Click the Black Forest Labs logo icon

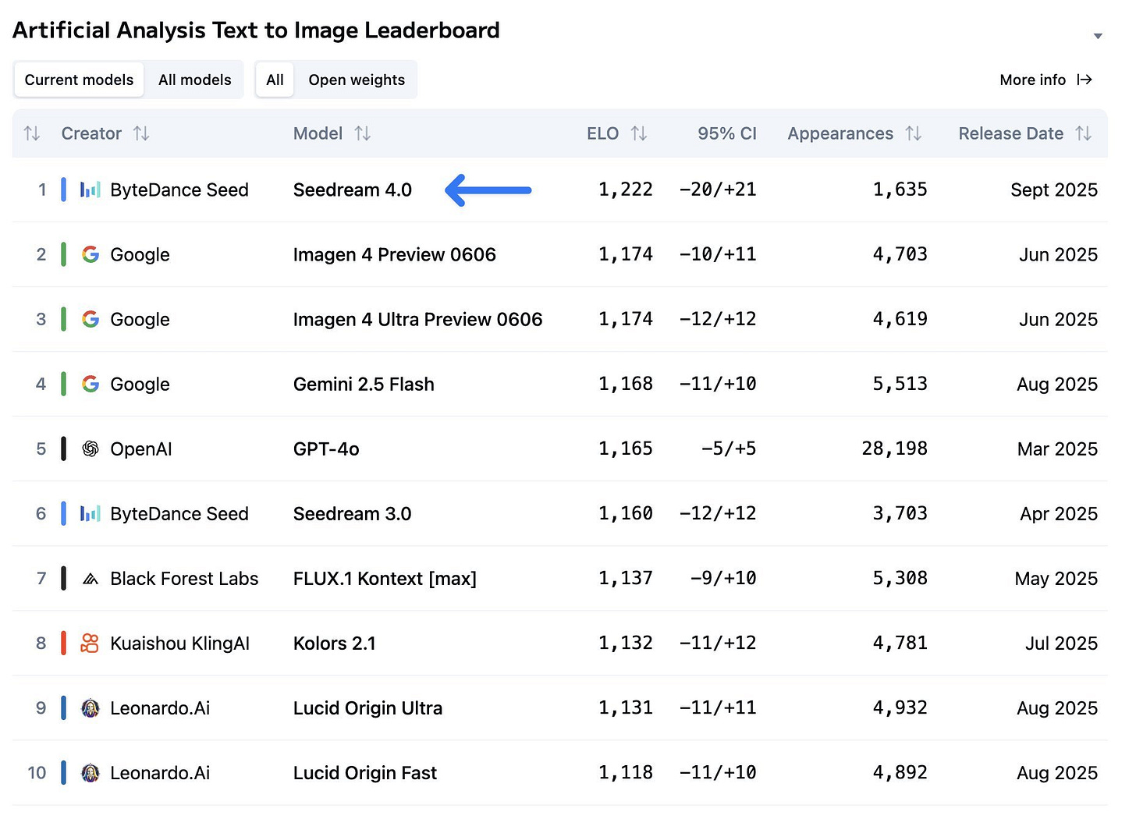pos(91,579)
